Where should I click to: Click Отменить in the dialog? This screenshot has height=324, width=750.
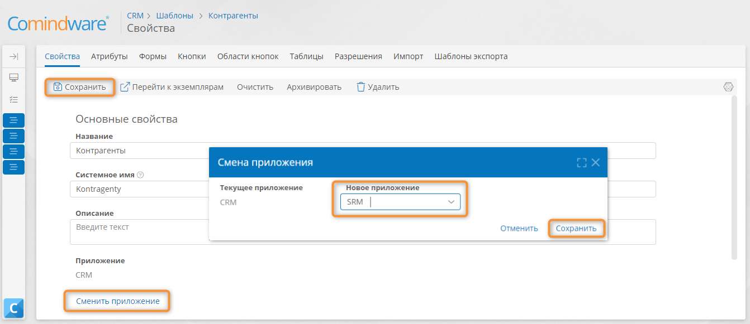coord(519,228)
